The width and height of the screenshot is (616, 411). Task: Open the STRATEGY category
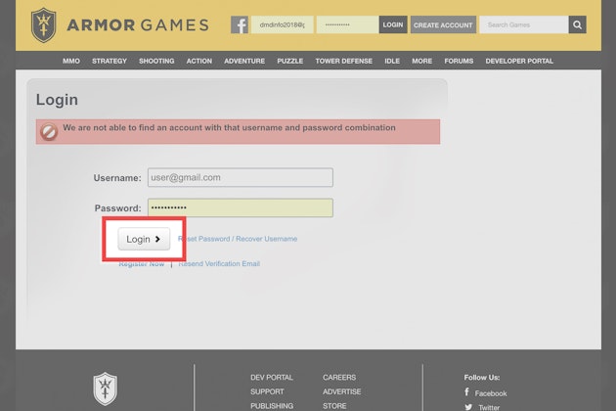(110, 61)
